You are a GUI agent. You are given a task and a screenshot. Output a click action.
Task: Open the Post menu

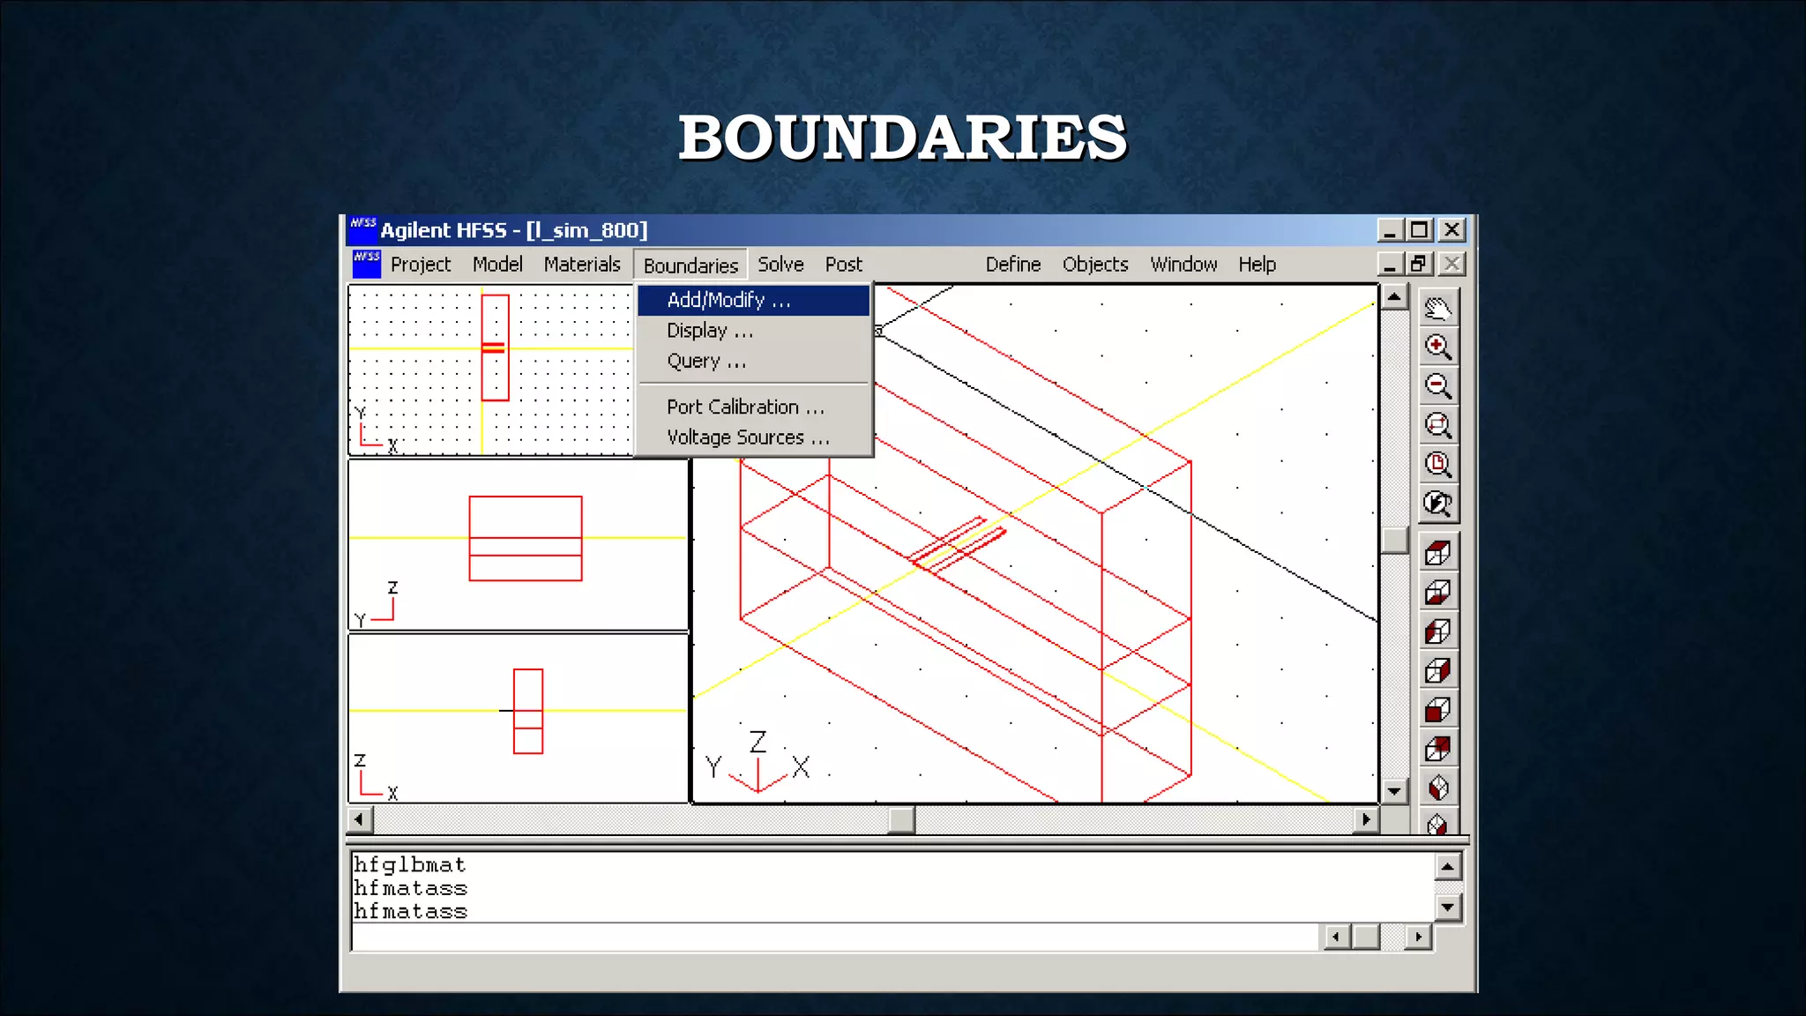(844, 265)
